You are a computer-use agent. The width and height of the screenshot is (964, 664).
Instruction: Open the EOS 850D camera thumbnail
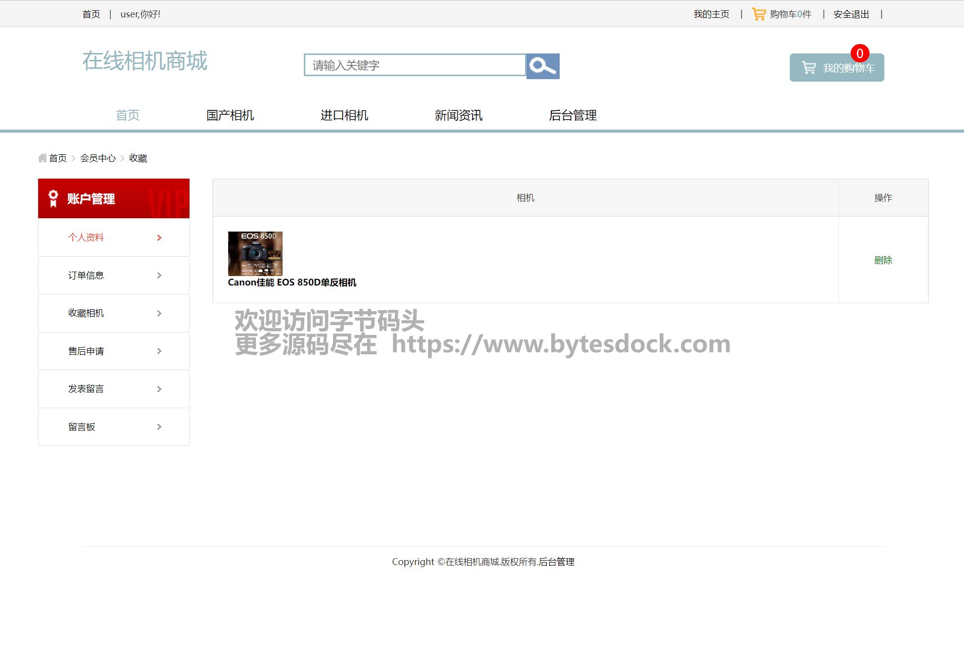click(x=255, y=253)
